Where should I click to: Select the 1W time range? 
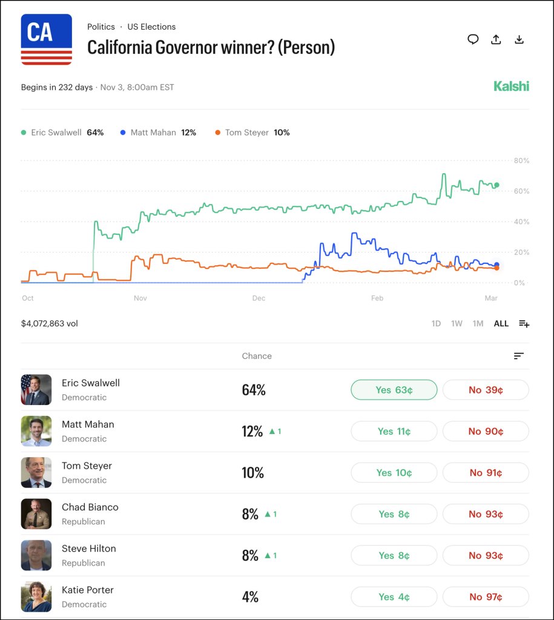(x=457, y=323)
